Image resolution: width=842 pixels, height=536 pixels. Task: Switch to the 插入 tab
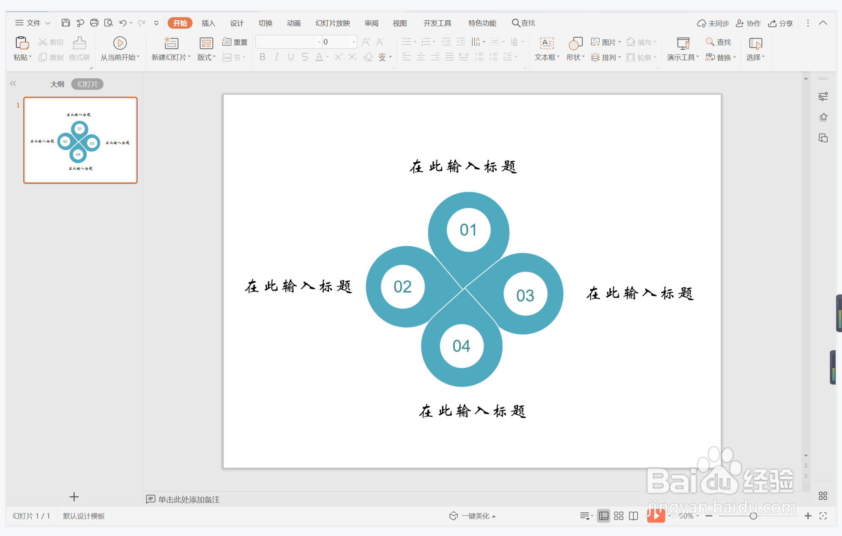(208, 23)
